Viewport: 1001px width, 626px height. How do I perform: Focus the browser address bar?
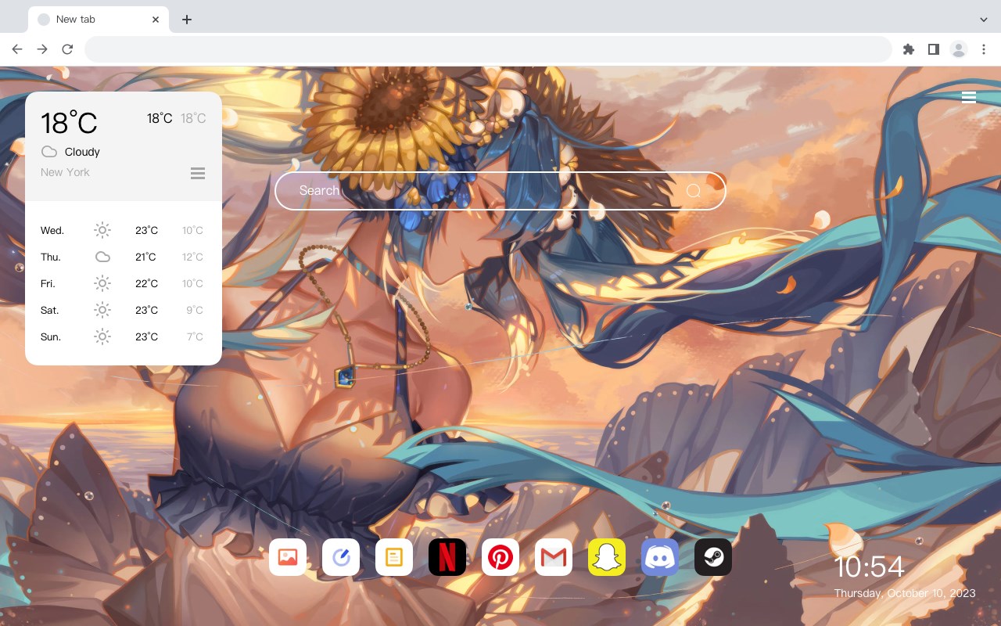point(488,49)
